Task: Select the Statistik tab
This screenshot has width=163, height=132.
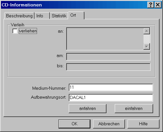Action: coord(59,16)
